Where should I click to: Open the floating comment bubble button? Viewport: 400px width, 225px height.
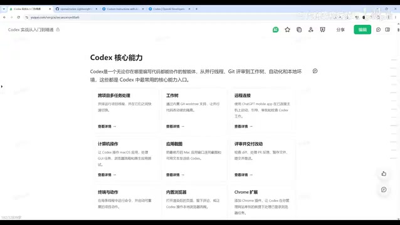tap(384, 189)
